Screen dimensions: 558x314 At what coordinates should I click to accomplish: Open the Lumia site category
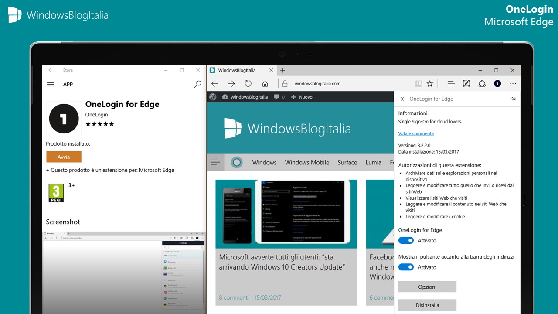point(374,162)
